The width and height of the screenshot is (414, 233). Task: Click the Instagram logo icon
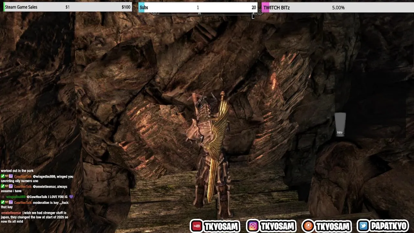[x=252, y=226]
